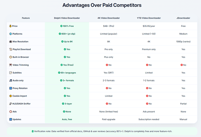Click the cookie icon beside Cookie Import
Viewport: 201px width, 137px height.
[10, 96]
